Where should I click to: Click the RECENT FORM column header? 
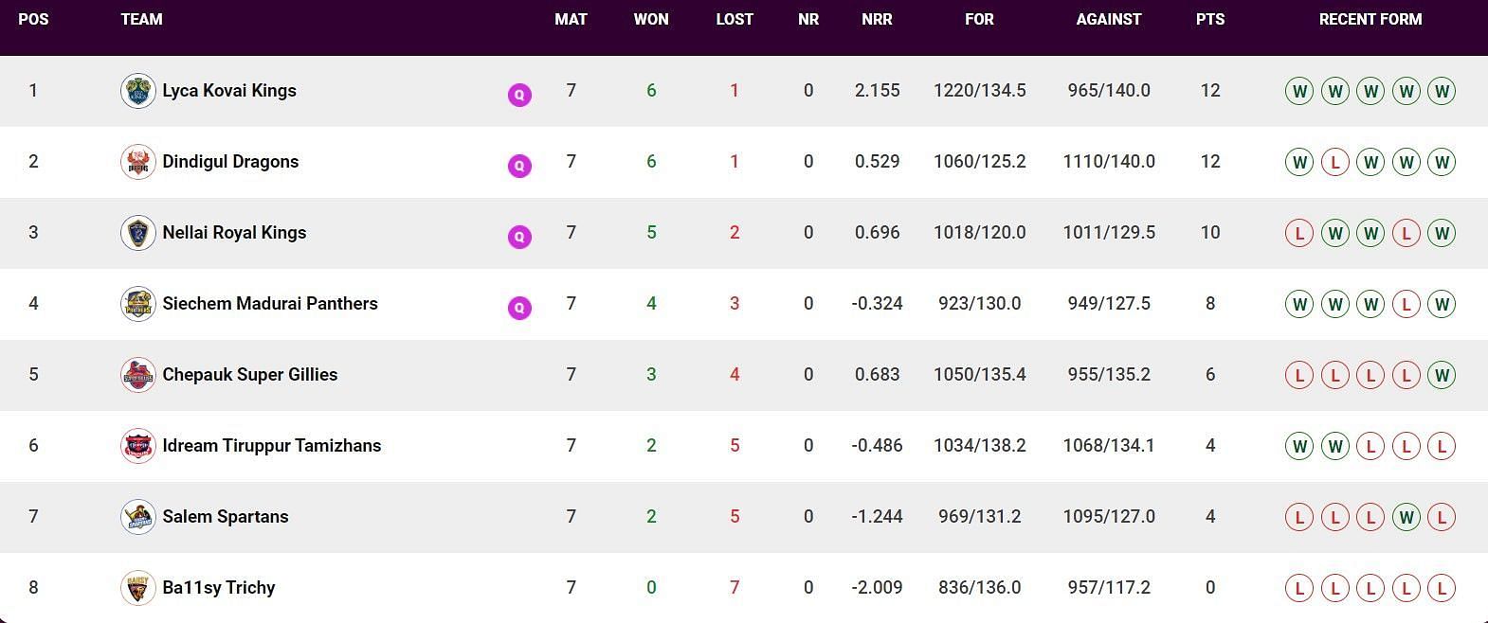1370,19
